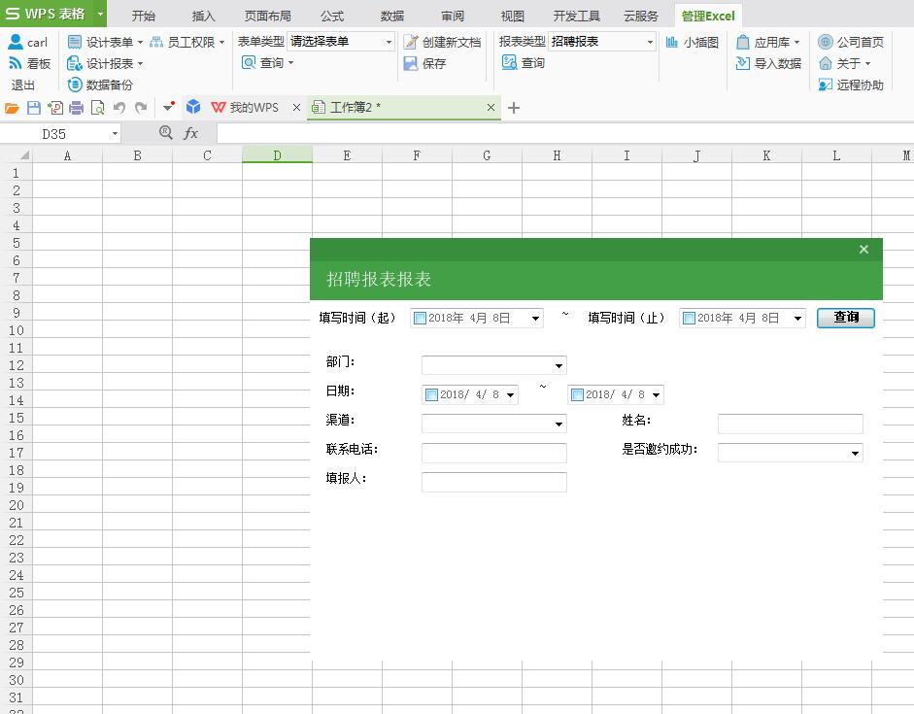Click the 保存 save icon in ribbon
The height and width of the screenshot is (714, 914).
point(411,63)
